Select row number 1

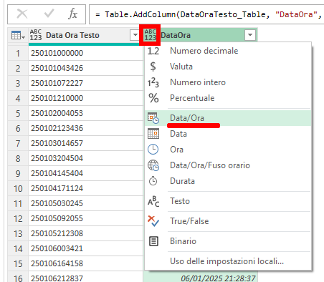coord(18,53)
